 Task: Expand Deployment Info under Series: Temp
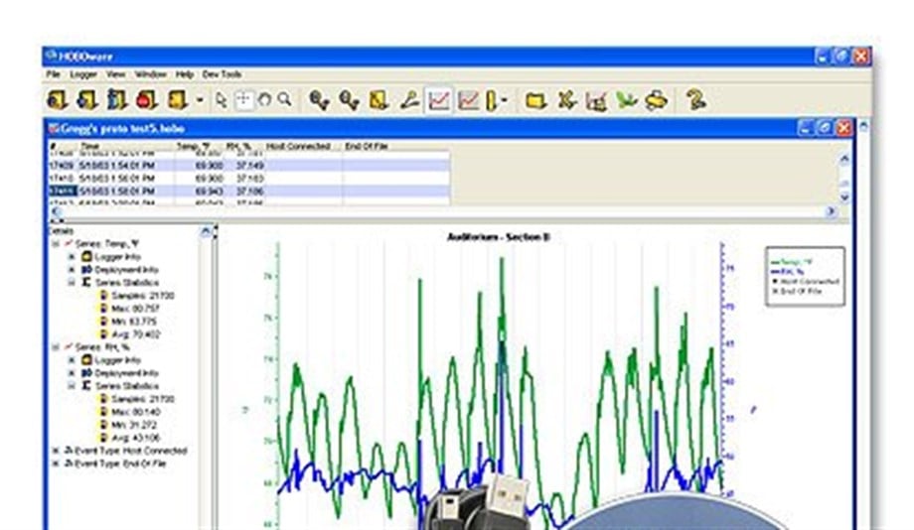pos(72,269)
